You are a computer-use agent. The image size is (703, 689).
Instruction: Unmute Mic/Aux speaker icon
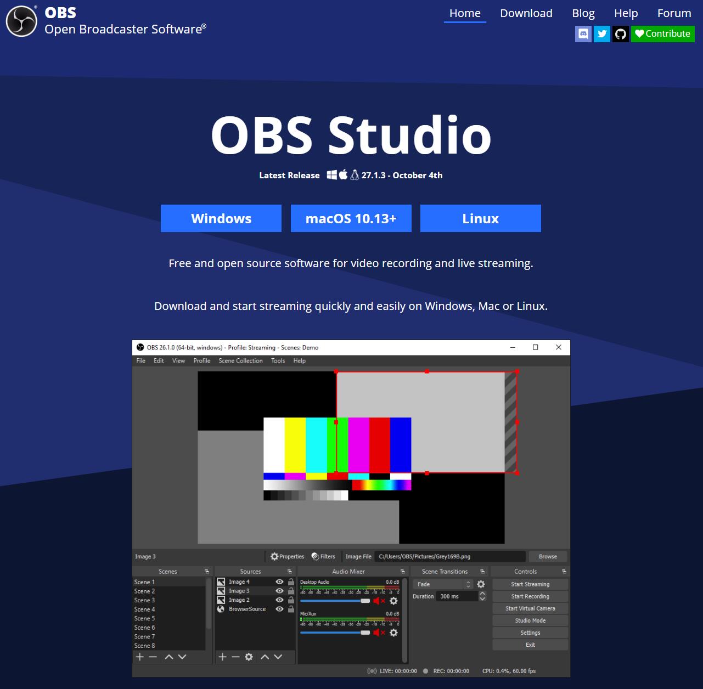[x=379, y=633]
